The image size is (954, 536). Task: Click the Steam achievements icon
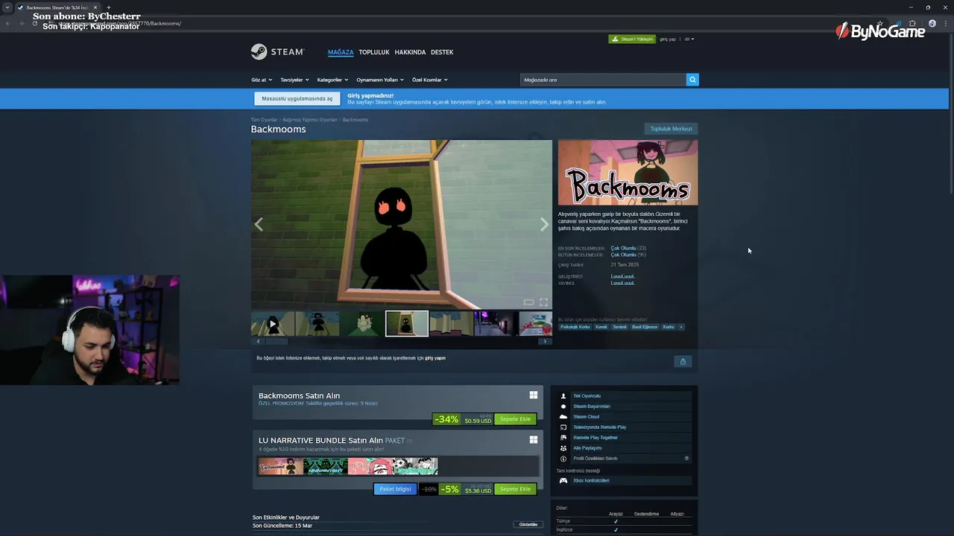pos(563,406)
